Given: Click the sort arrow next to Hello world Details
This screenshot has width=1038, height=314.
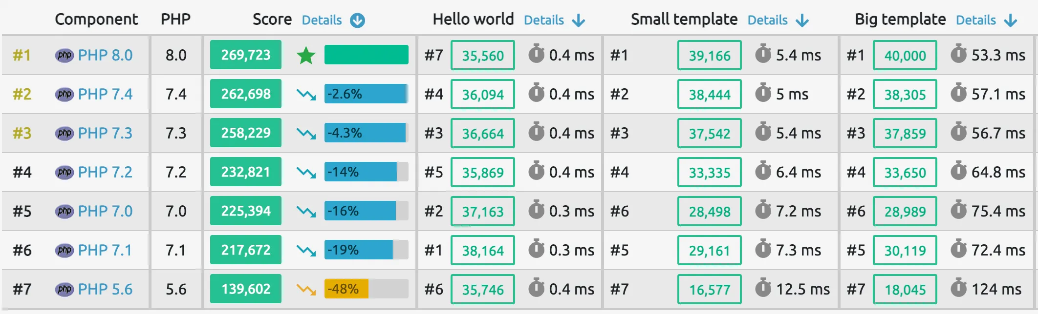Looking at the screenshot, I should [x=579, y=20].
